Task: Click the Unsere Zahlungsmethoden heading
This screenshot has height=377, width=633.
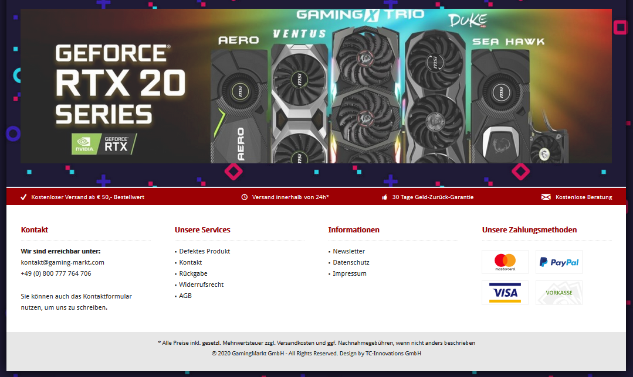Action: pos(529,230)
